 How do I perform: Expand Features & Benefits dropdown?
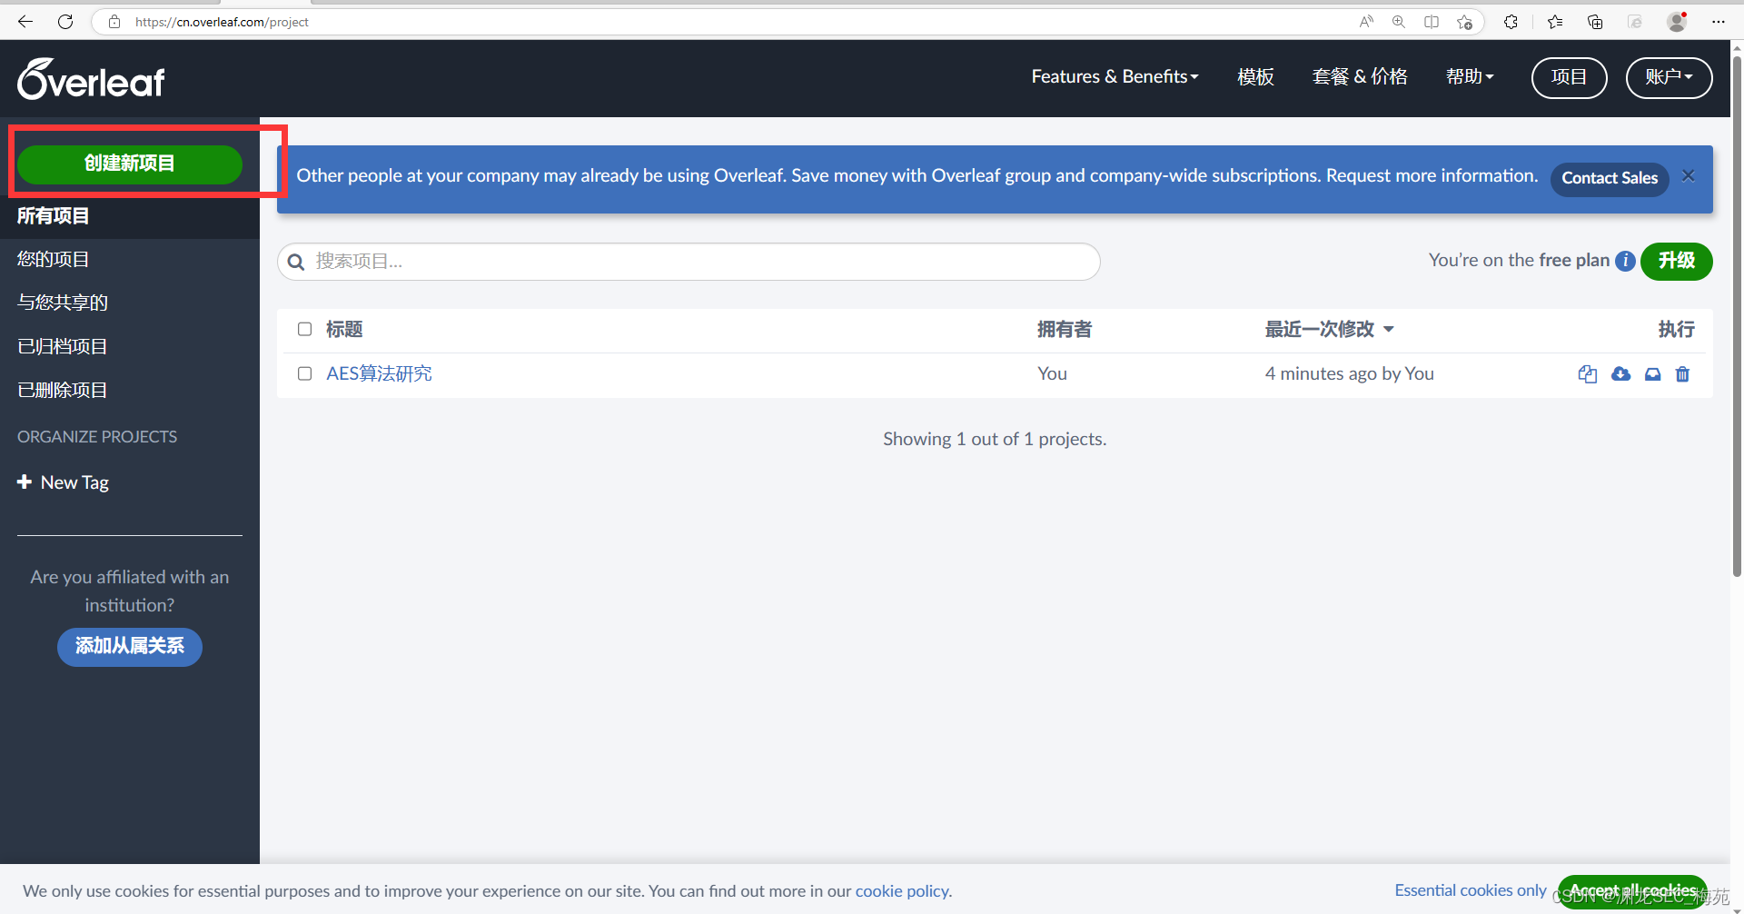click(x=1115, y=77)
